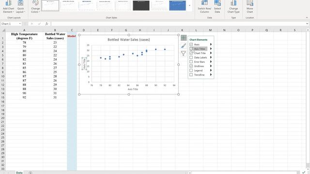The image size is (310, 174).
Task: Enable the Error Bars checkbox
Action: 191,62
